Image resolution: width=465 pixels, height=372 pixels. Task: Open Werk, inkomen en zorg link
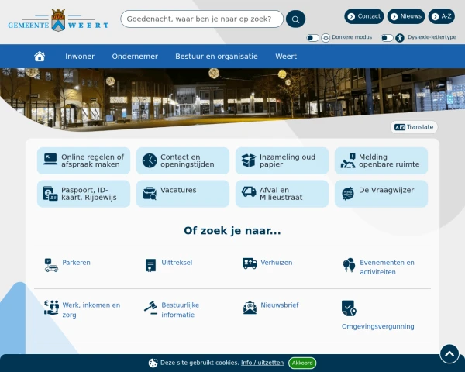coord(91,310)
